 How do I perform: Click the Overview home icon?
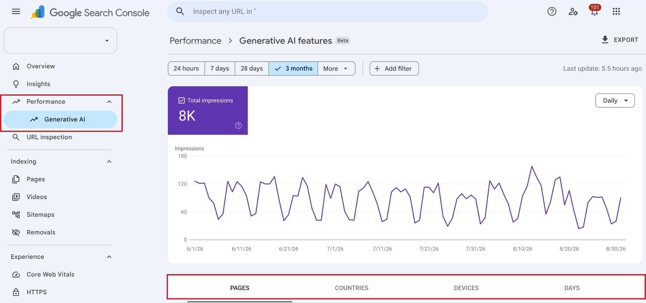pos(16,66)
